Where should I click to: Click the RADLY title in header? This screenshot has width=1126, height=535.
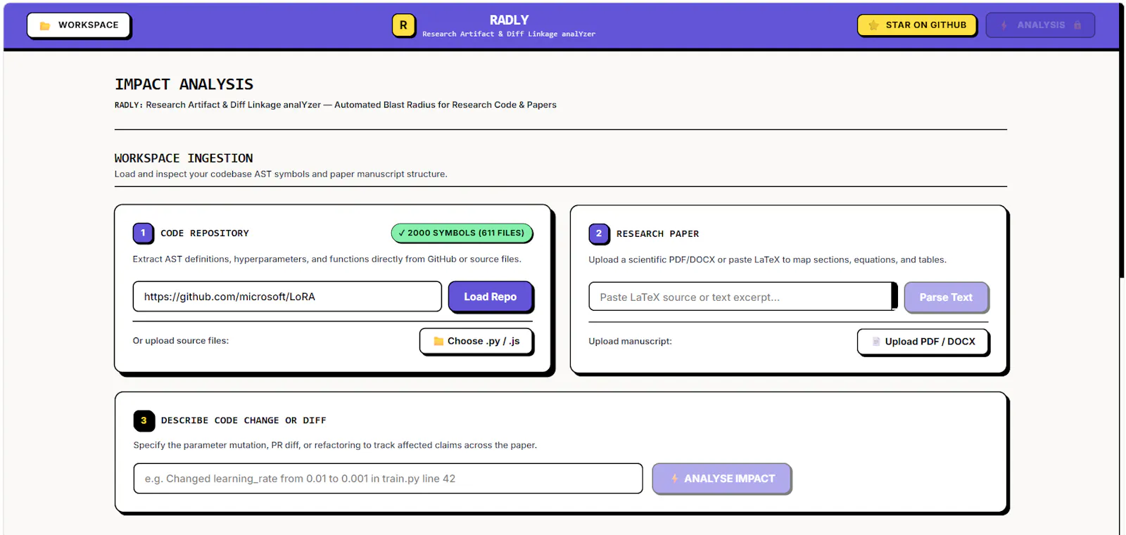coord(509,20)
